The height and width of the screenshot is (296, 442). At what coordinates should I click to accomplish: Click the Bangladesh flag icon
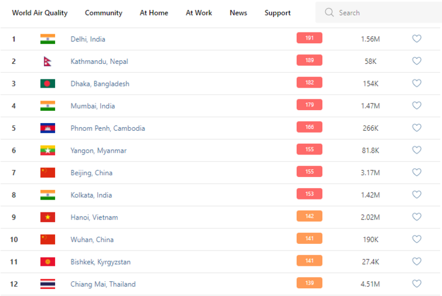pyautogui.click(x=47, y=83)
